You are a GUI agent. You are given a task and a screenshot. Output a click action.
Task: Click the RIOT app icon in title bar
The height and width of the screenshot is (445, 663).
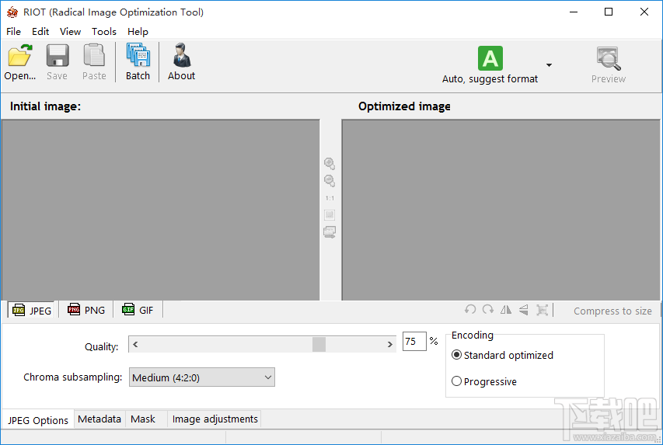click(x=12, y=12)
